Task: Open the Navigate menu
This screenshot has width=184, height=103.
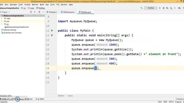Action: pyautogui.click(x=14, y=5)
